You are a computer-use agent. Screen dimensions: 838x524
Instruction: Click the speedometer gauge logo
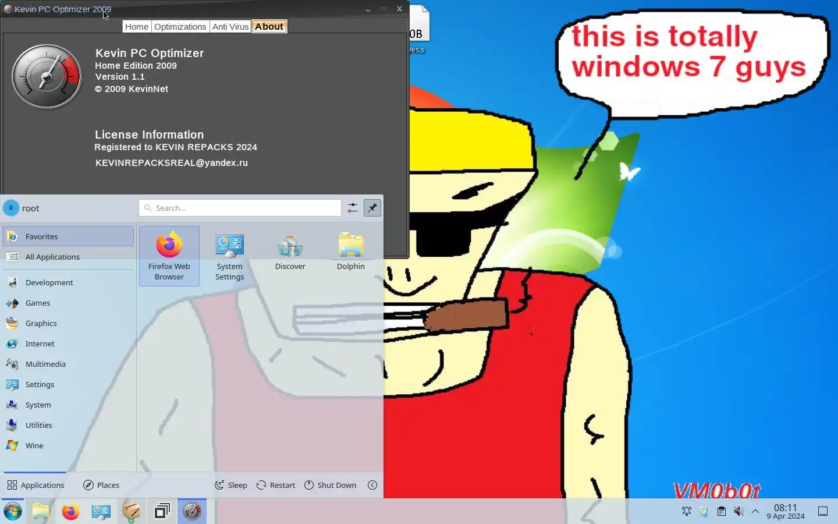[47, 77]
